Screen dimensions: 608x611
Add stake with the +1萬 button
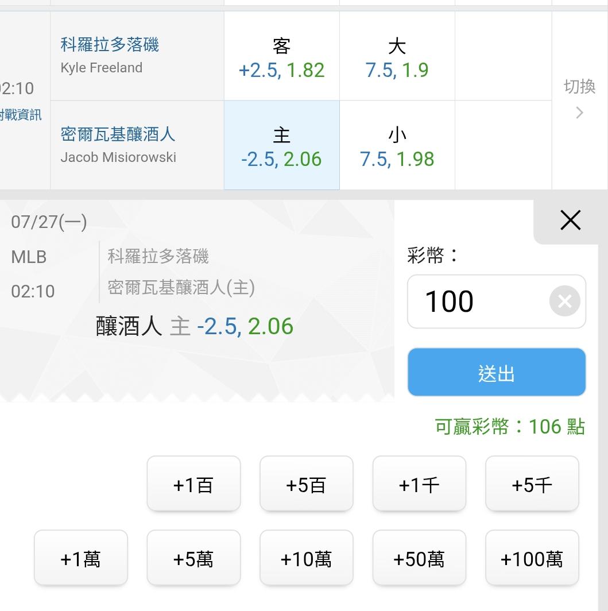(81, 558)
